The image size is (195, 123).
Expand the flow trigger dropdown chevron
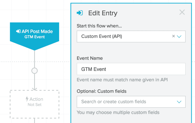[x=179, y=36]
